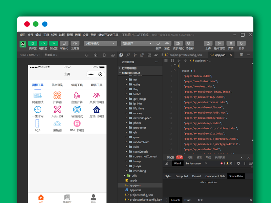Open the app.wxss file
The height and width of the screenshot is (203, 271).
pos(135,190)
